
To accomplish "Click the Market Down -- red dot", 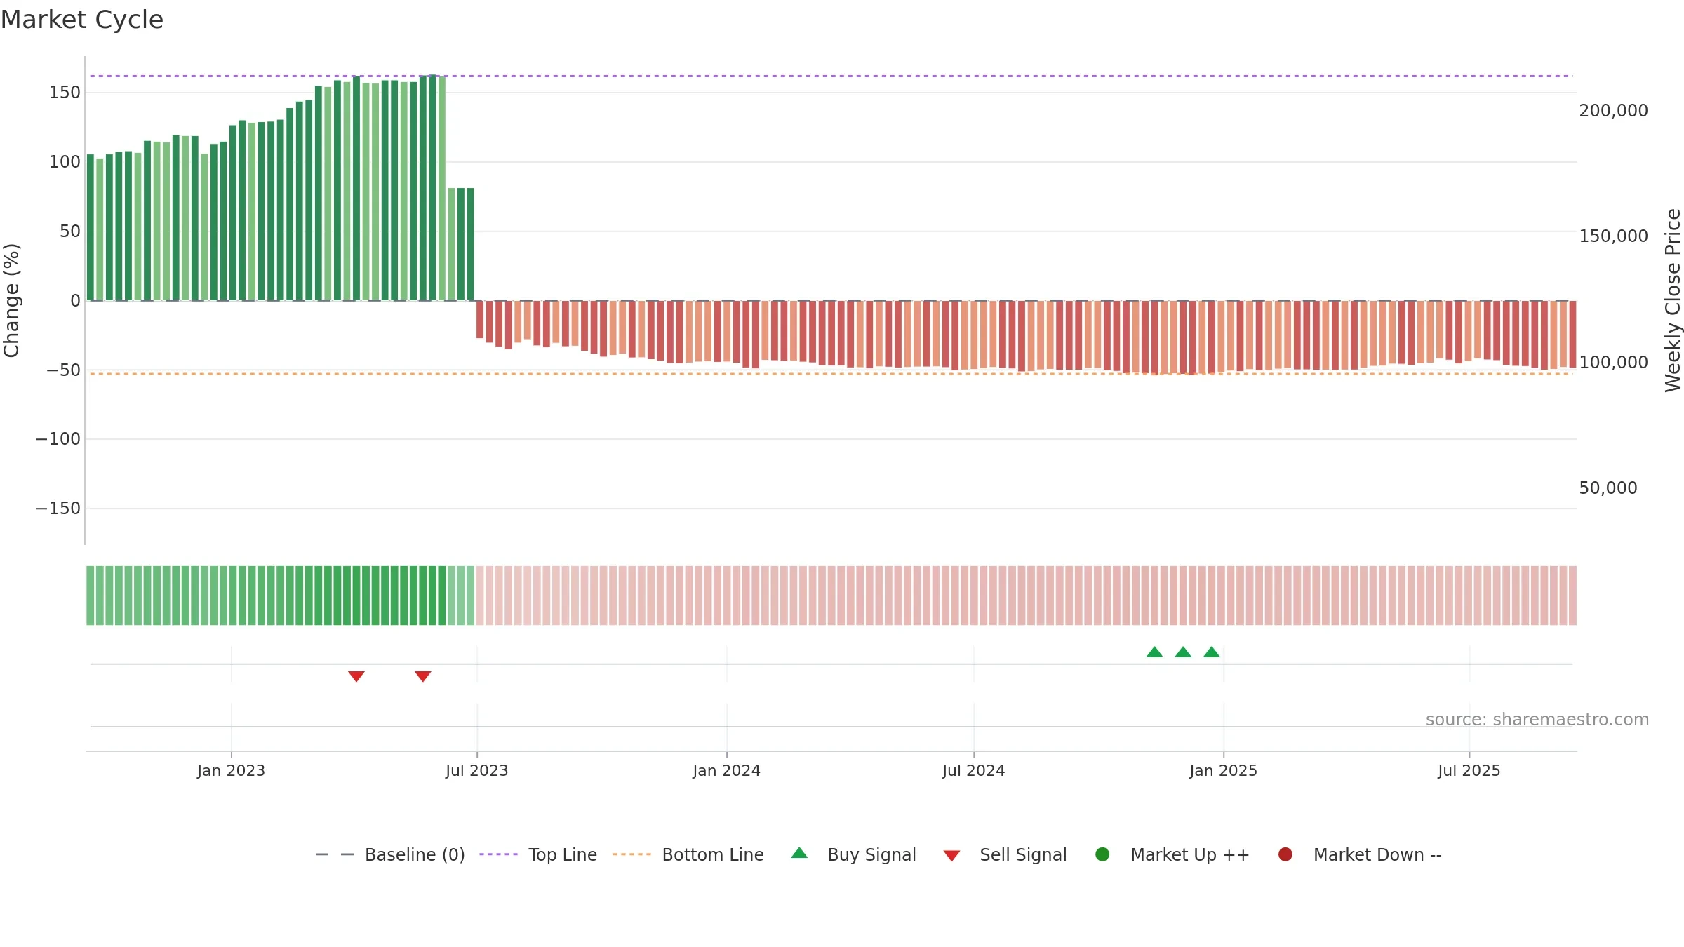I will point(1285,854).
